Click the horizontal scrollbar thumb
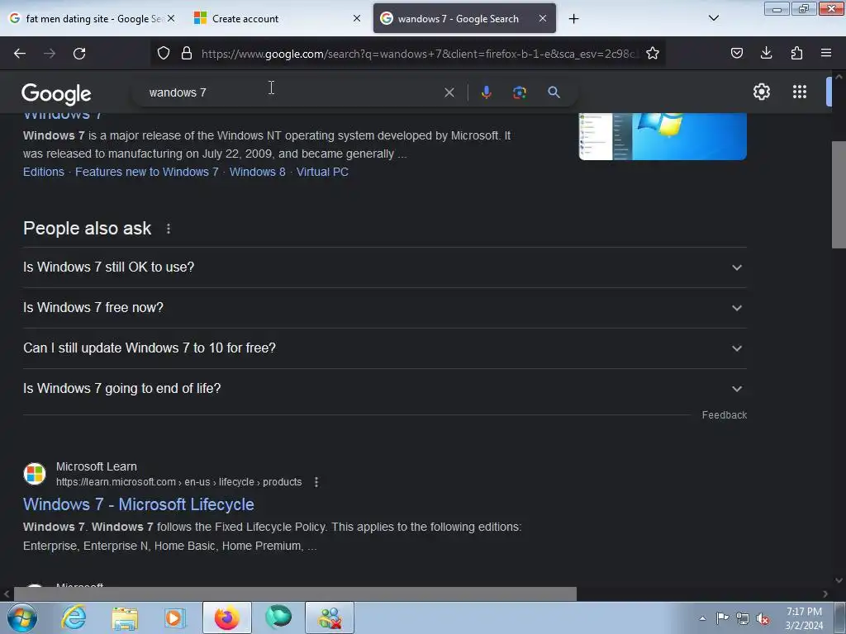Image resolution: width=846 pixels, height=634 pixels. click(x=295, y=594)
